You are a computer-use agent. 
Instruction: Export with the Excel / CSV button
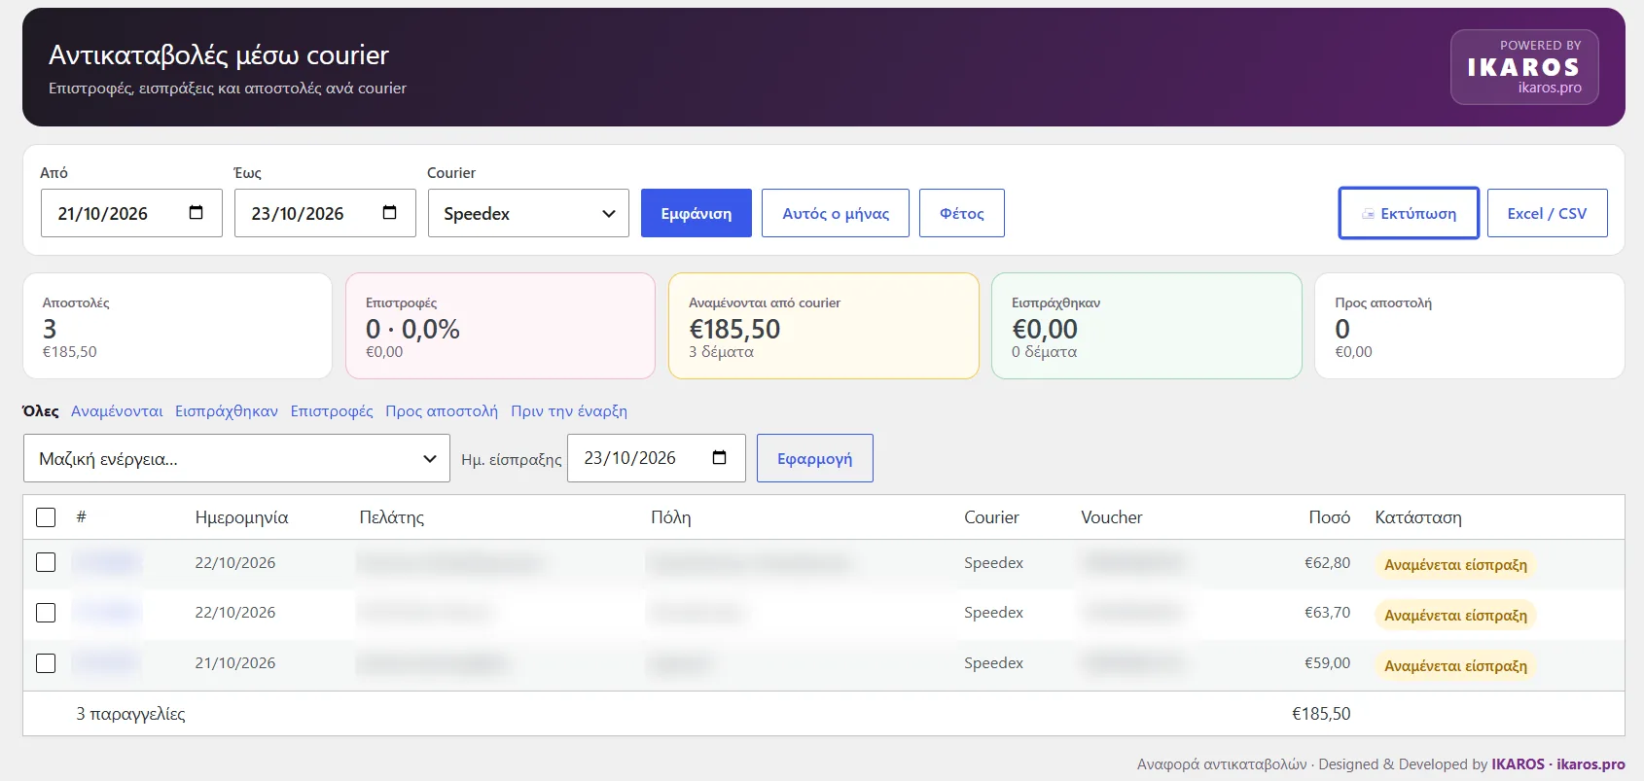[x=1547, y=213]
